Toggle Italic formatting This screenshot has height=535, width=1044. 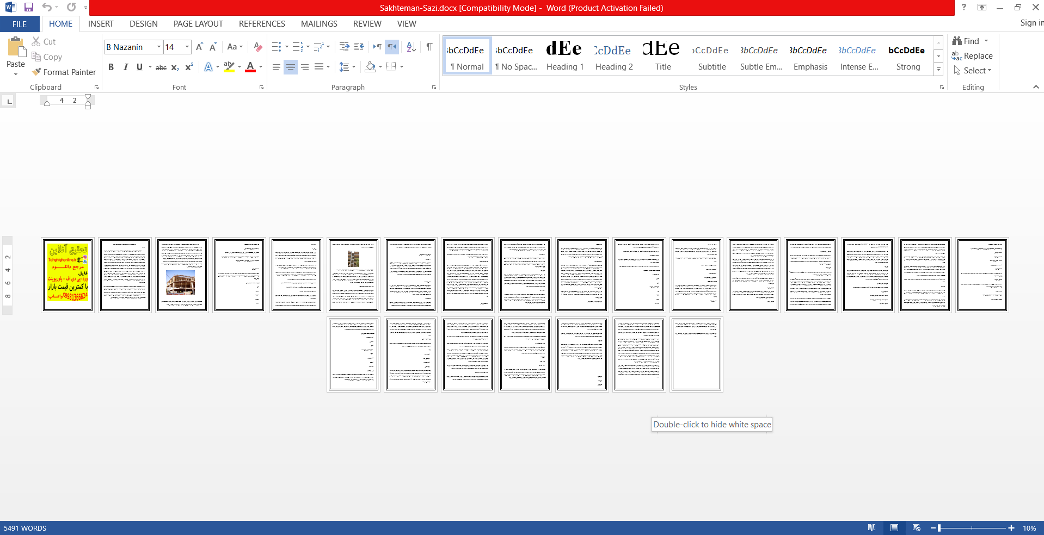coord(126,67)
